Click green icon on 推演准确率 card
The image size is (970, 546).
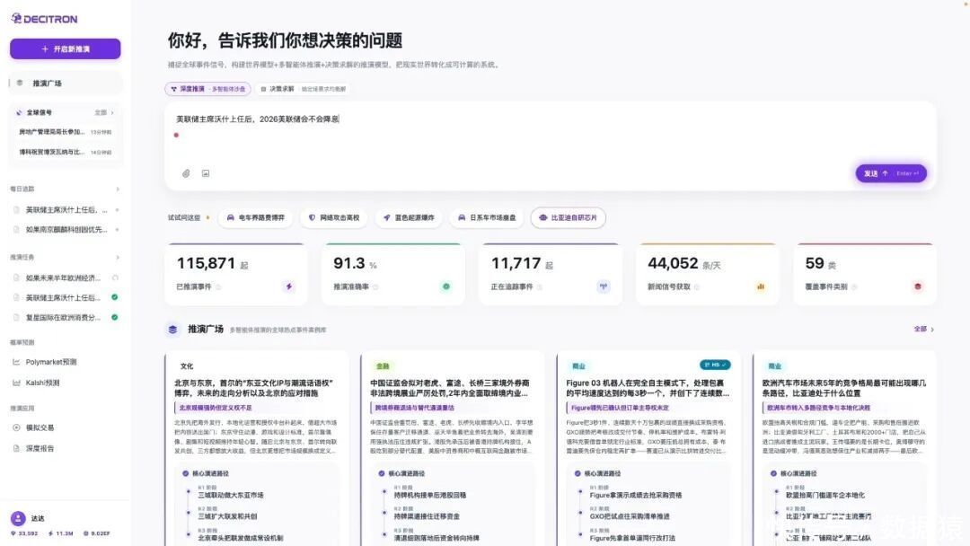click(446, 286)
